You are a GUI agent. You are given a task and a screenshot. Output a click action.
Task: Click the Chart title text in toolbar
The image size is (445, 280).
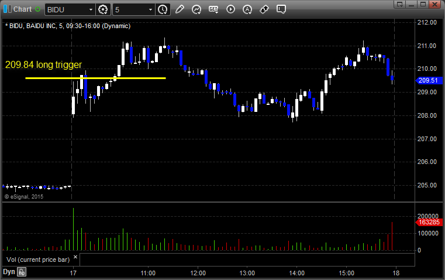(23, 9)
